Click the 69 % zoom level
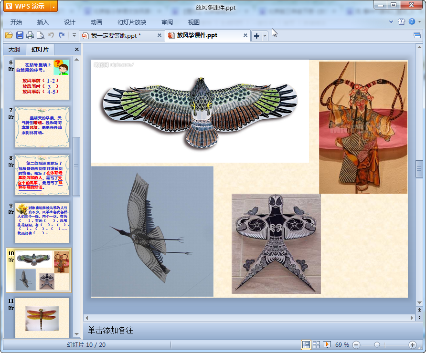 click(342, 345)
